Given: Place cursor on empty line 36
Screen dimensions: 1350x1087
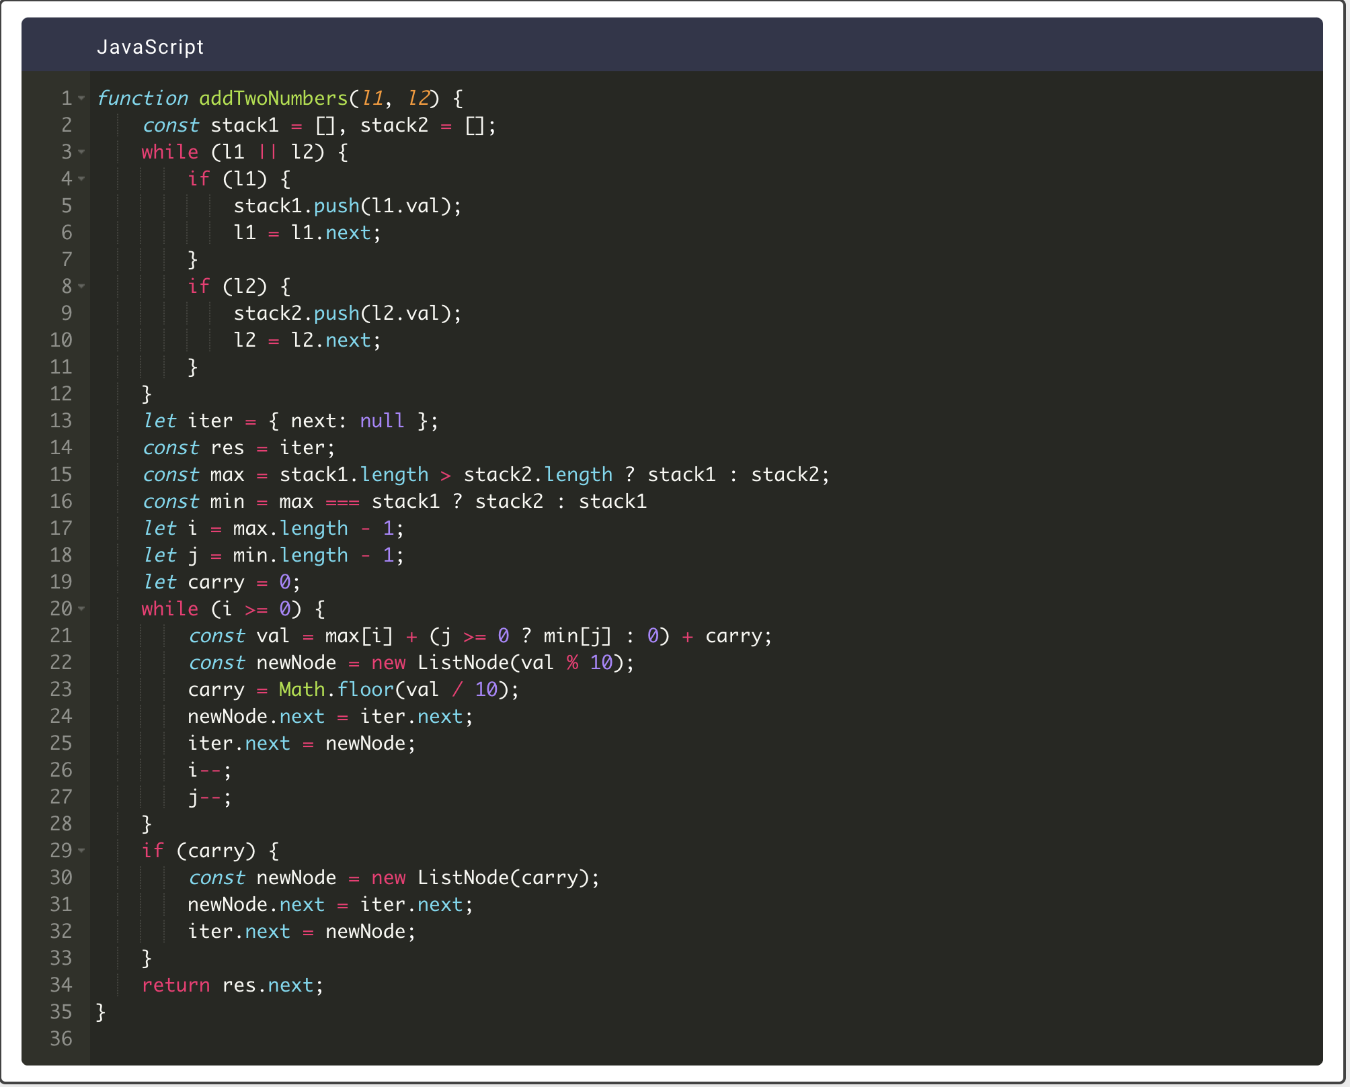Looking at the screenshot, I should [x=403, y=1039].
